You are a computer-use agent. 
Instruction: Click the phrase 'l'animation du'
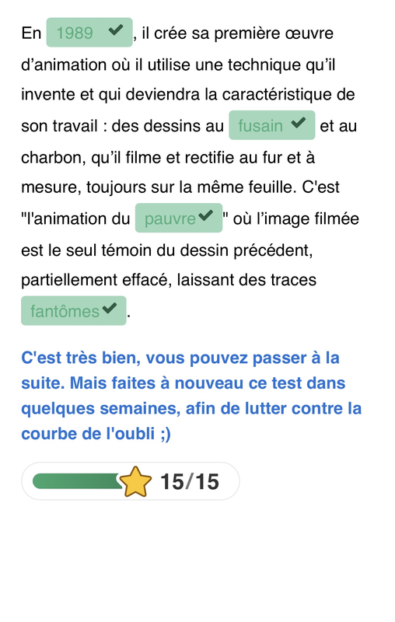[77, 218]
